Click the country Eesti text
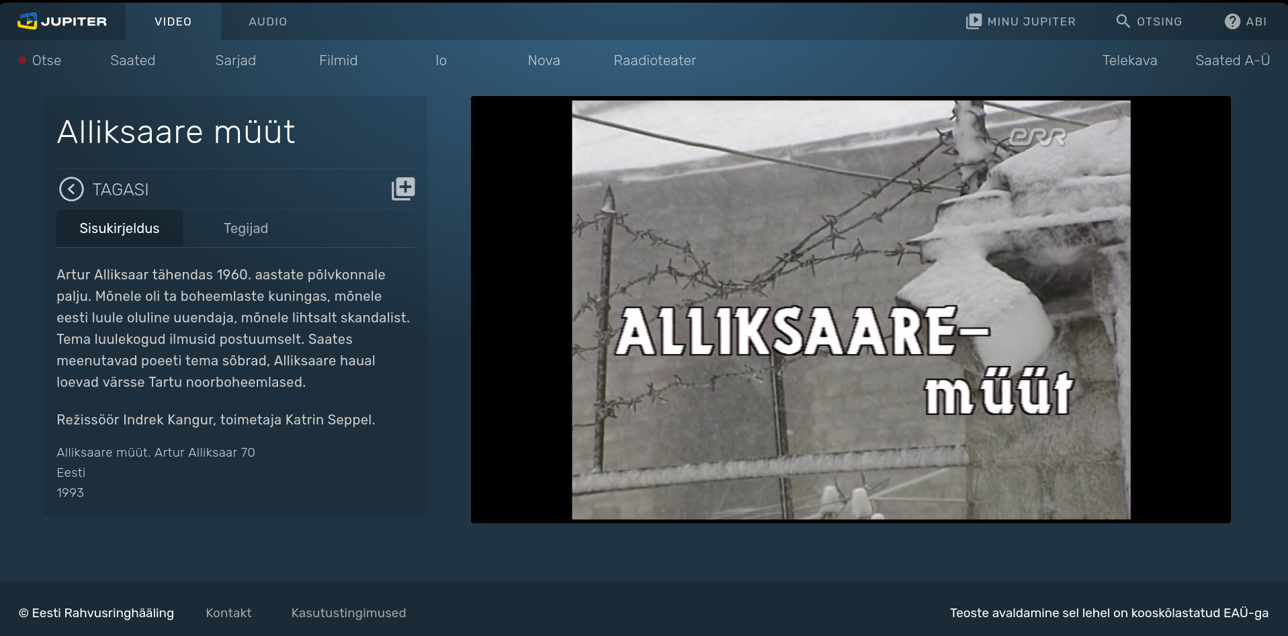The image size is (1288, 636). coord(71,473)
